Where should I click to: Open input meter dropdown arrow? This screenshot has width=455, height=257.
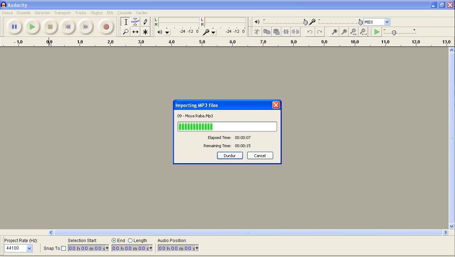click(x=213, y=32)
